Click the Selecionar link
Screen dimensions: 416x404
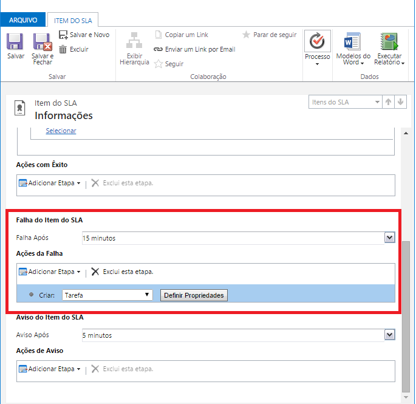[61, 131]
